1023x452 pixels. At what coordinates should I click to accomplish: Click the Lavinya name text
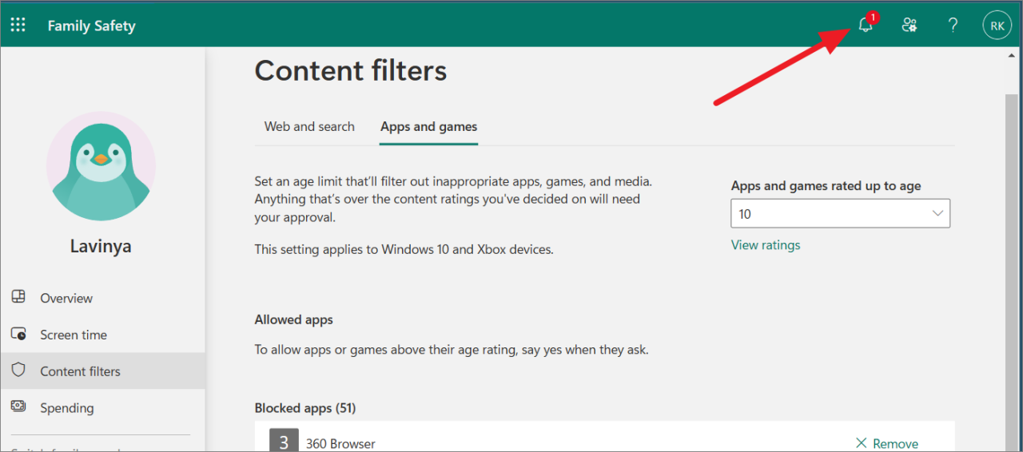(x=101, y=246)
